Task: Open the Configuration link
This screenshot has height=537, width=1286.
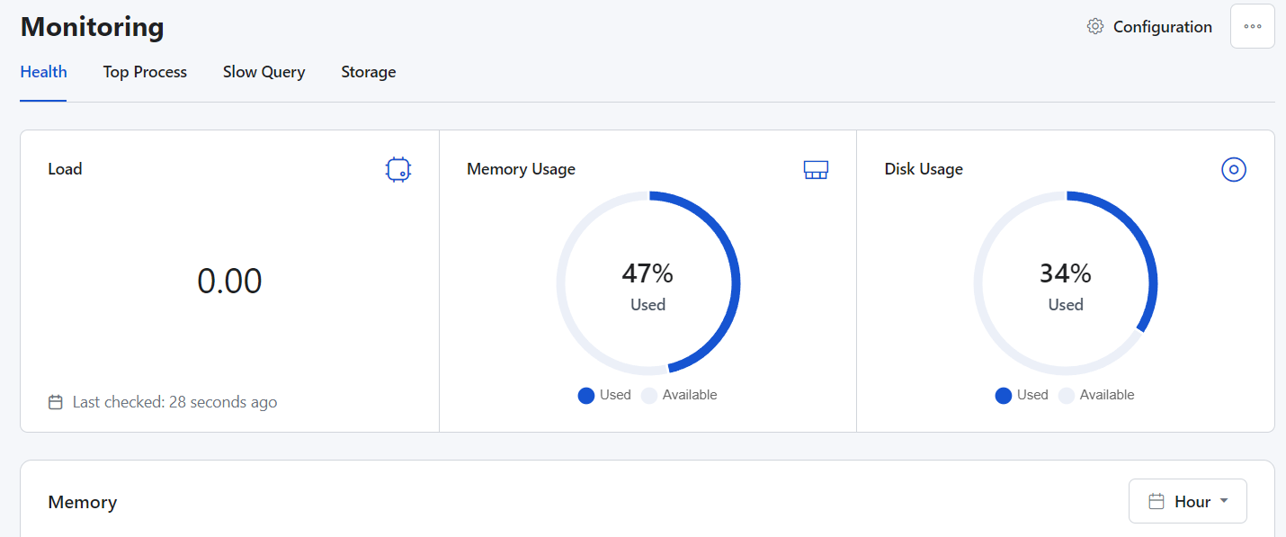Action: [x=1149, y=27]
